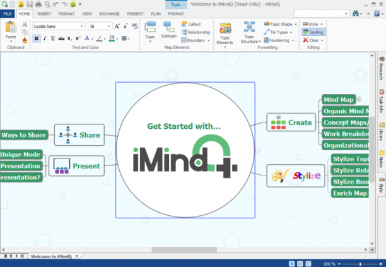Image resolution: width=386 pixels, height=267 pixels.
Task: Insert a Relationship element
Action: coord(196,32)
